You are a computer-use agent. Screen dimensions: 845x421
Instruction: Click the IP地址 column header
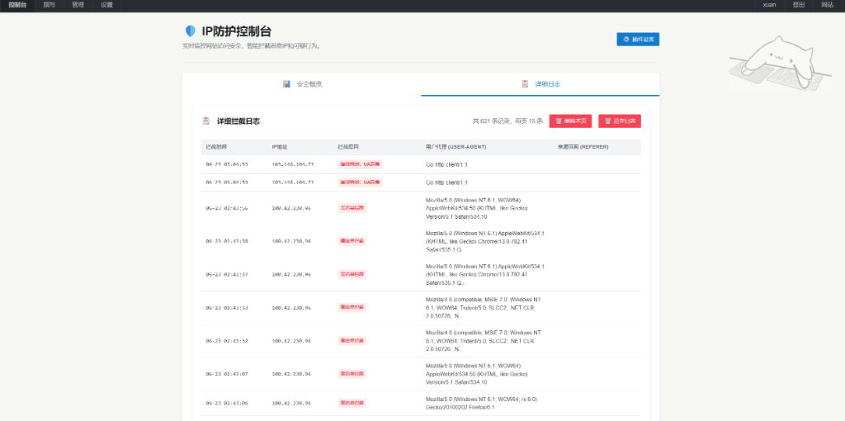click(x=280, y=147)
